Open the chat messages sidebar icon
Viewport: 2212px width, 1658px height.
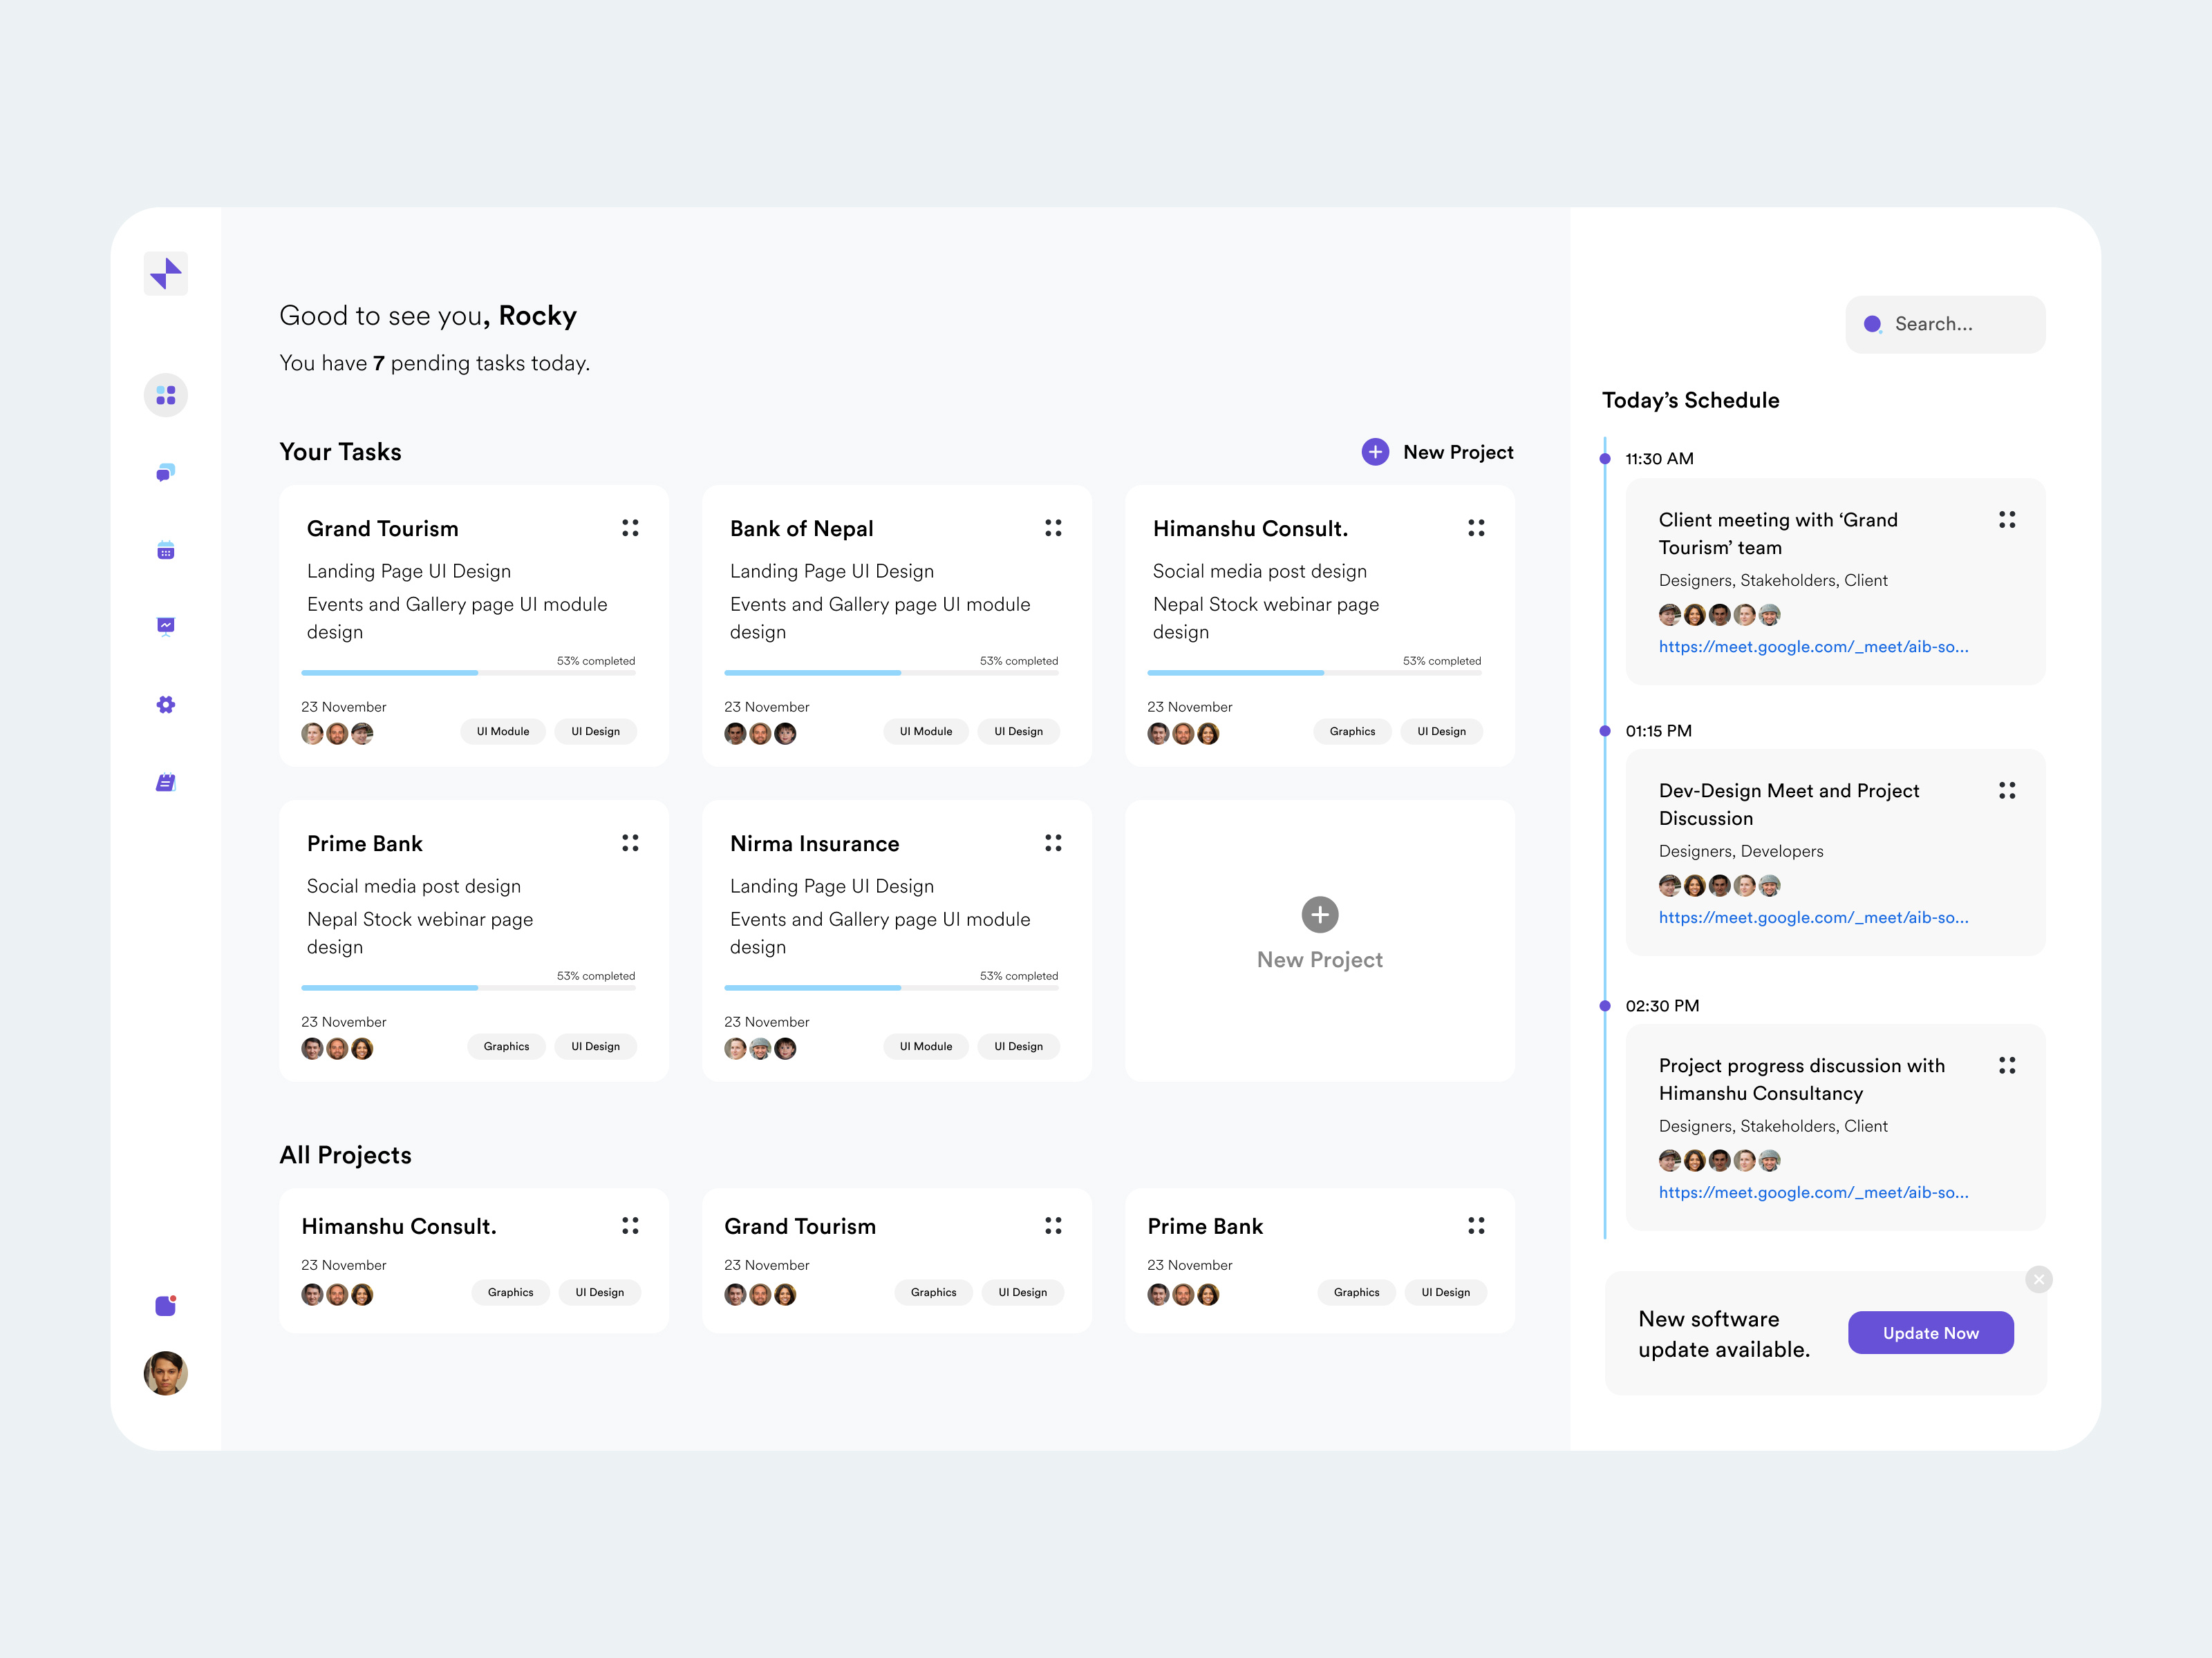166,473
